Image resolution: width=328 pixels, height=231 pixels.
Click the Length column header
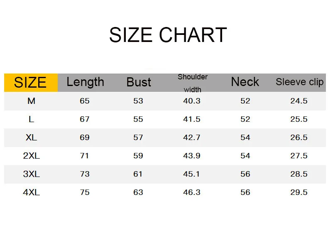[x=85, y=82]
